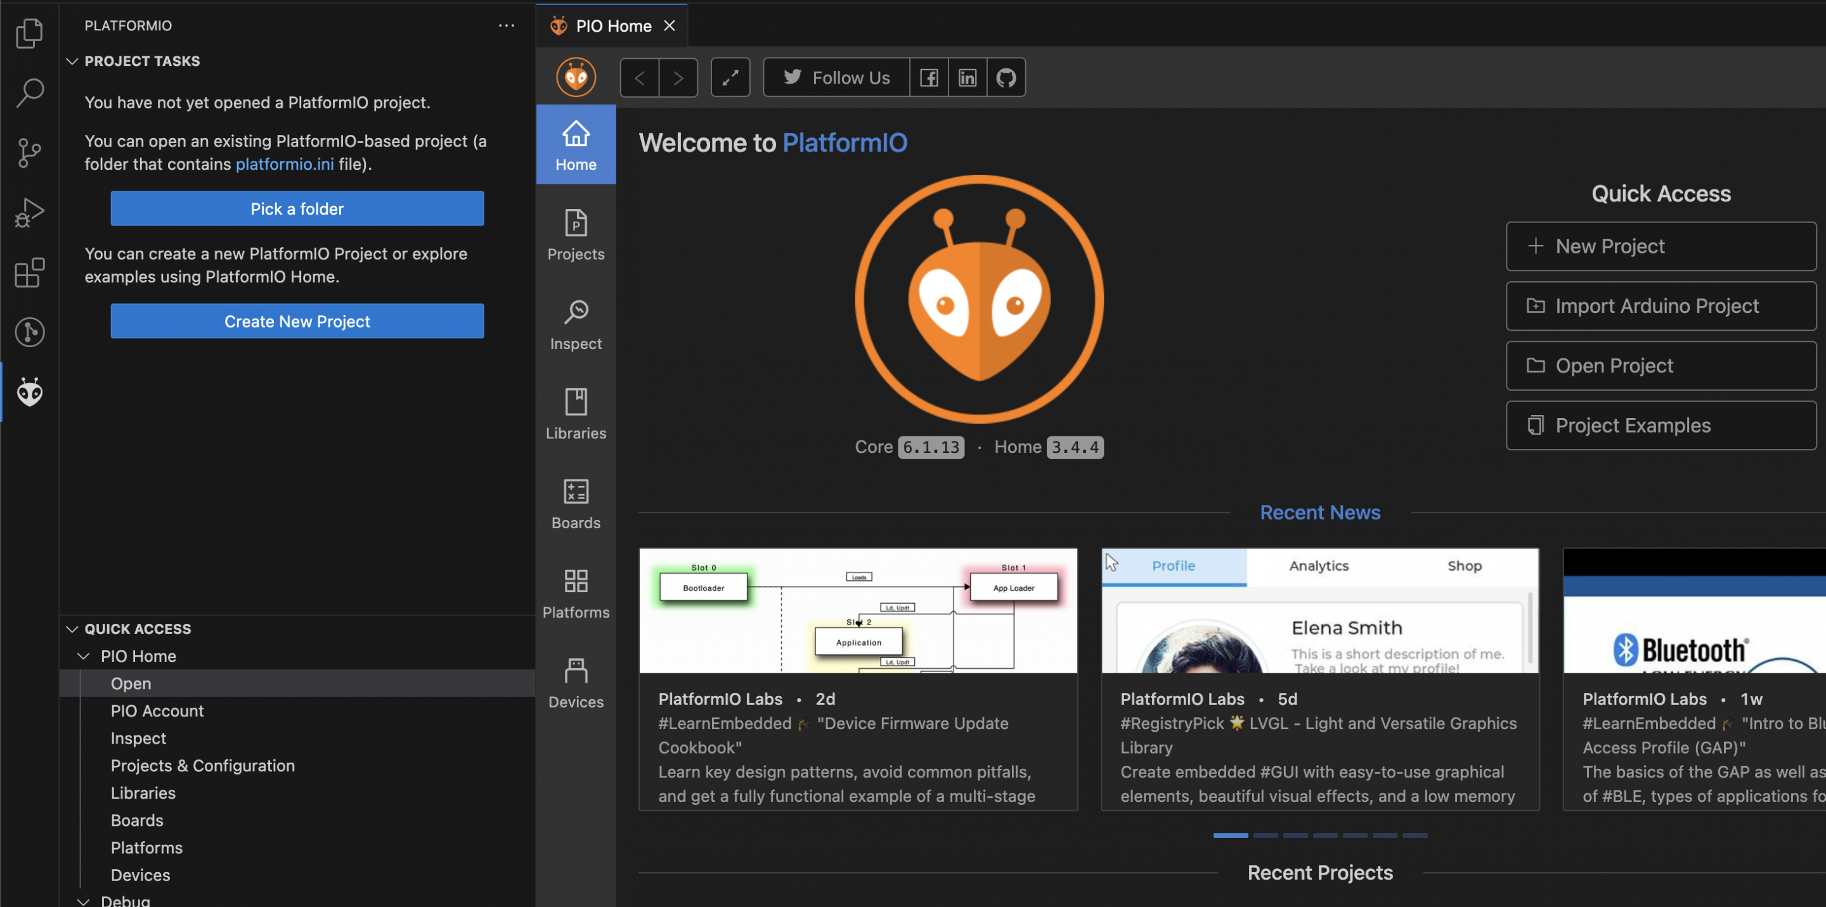Open the Boards section in PIO Home sidebar
The width and height of the screenshot is (1826, 907).
[x=576, y=504]
